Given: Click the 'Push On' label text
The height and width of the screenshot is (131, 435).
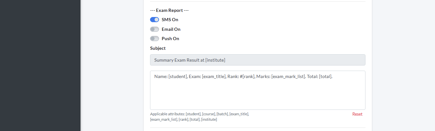Looking at the screenshot, I should (170, 39).
